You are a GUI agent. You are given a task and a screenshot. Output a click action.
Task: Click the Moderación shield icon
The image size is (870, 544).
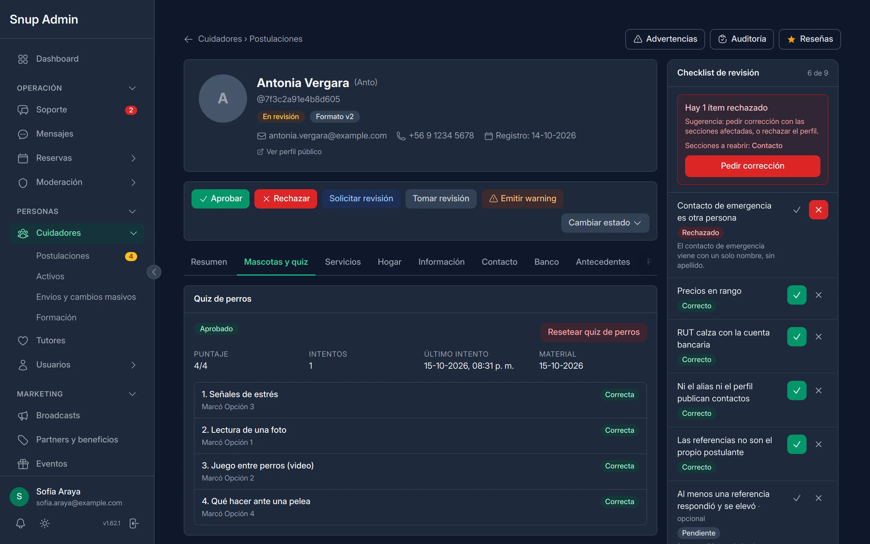23,183
